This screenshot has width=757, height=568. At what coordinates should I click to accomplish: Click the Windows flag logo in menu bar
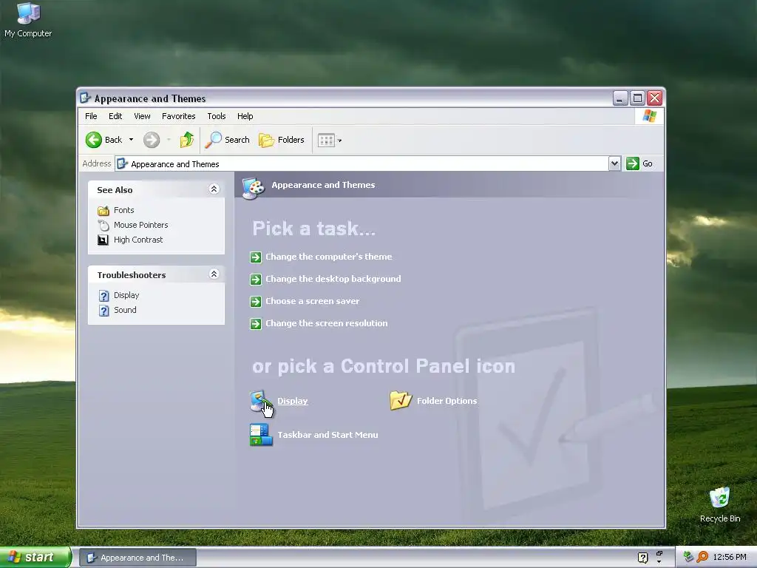649,116
